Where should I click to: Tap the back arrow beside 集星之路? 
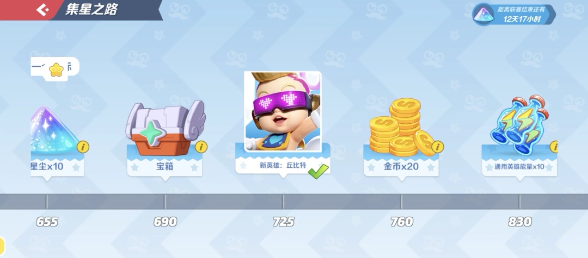pos(42,10)
